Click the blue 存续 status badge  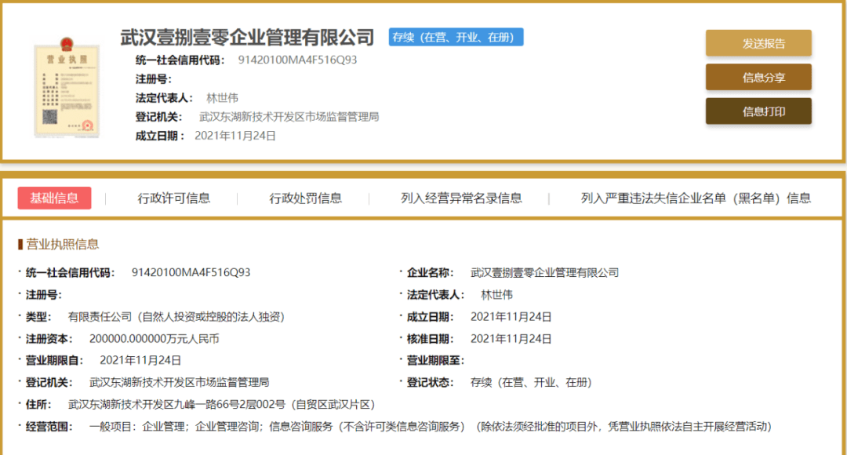(456, 37)
